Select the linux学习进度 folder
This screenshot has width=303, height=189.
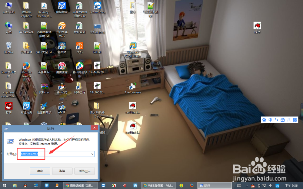click(9, 70)
